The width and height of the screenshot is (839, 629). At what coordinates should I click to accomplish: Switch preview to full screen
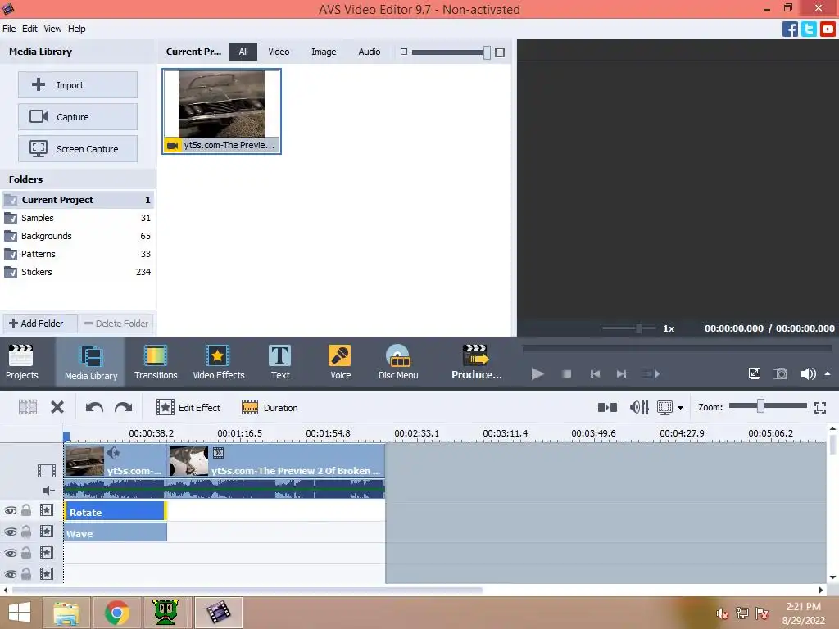[755, 373]
